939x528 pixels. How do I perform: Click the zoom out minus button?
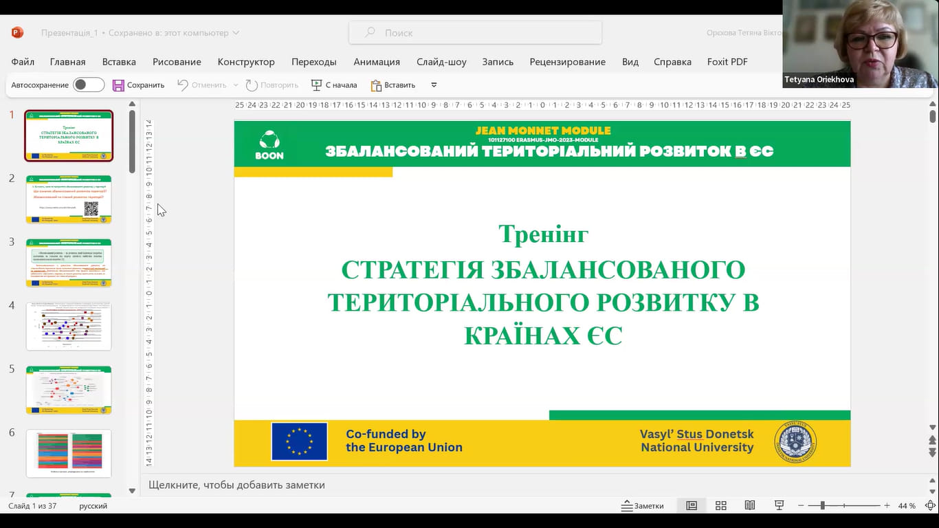(802, 506)
